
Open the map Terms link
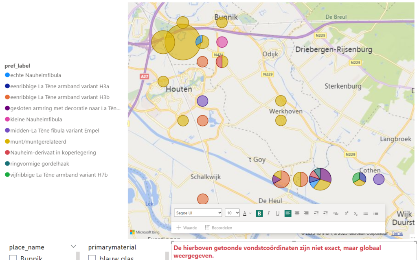[397, 234]
